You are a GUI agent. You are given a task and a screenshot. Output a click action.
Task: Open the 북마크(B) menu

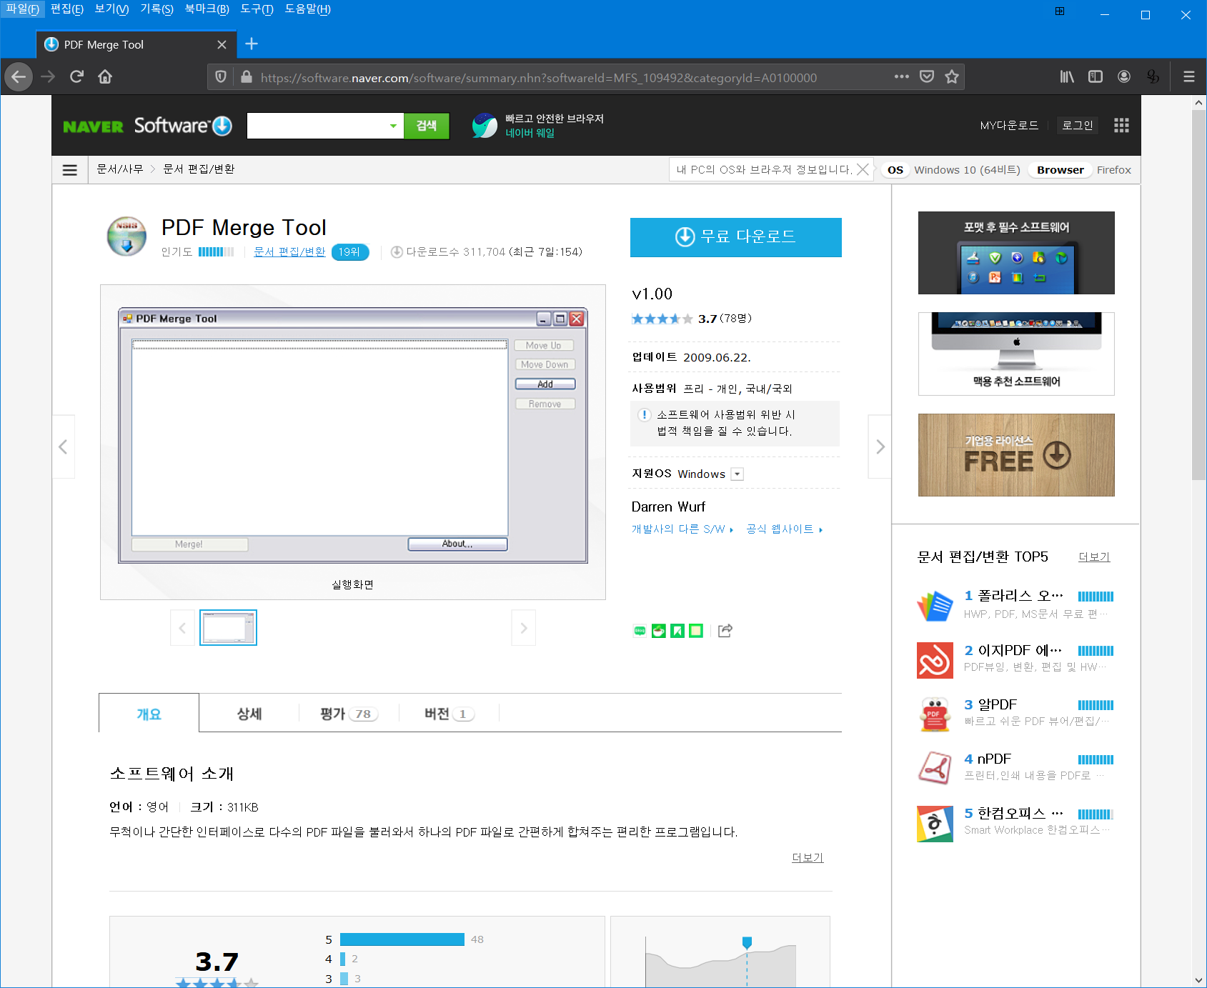click(x=207, y=9)
